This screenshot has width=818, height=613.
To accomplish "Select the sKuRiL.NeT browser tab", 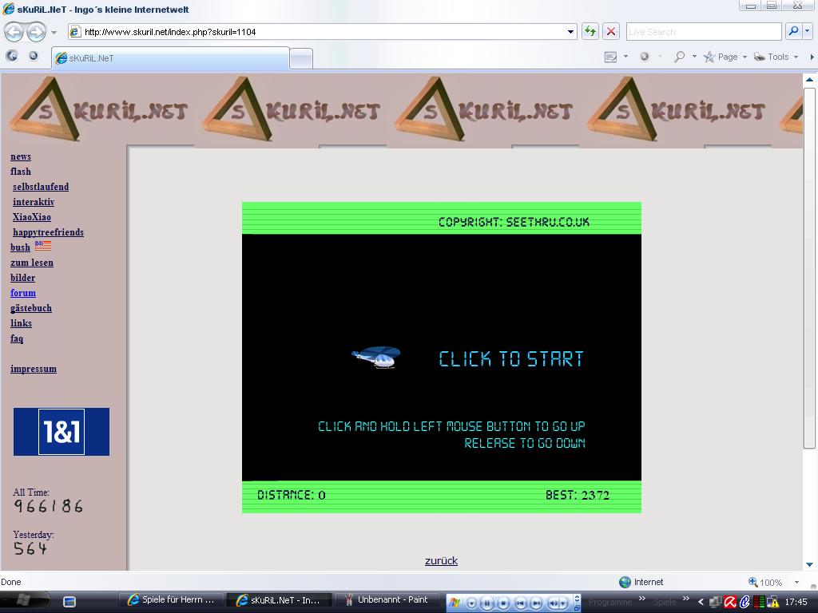I will pyautogui.click(x=170, y=57).
